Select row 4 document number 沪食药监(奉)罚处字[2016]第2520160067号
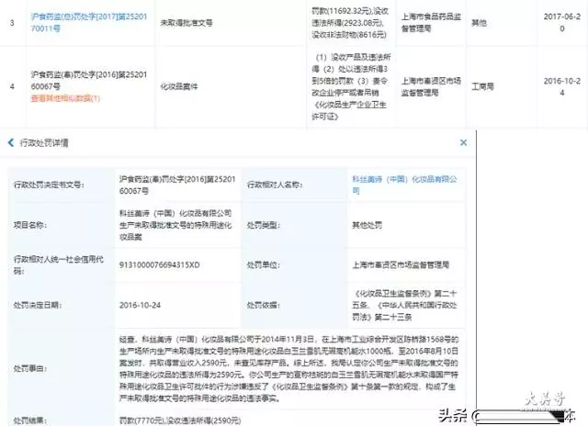 (x=89, y=80)
